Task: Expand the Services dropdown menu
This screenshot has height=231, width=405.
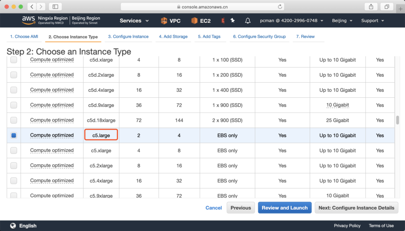Action: click(x=134, y=21)
